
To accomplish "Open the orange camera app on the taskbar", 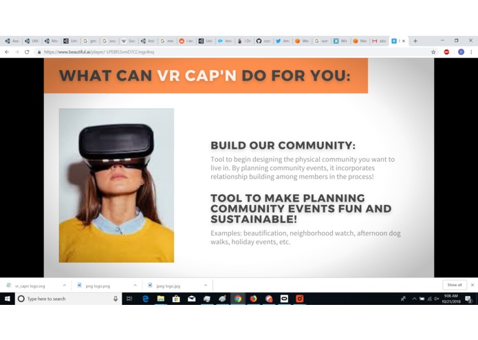I will (x=299, y=299).
